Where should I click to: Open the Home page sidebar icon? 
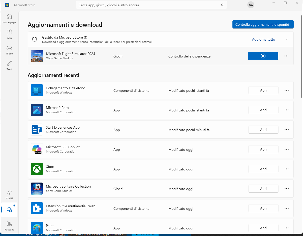(x=9, y=19)
